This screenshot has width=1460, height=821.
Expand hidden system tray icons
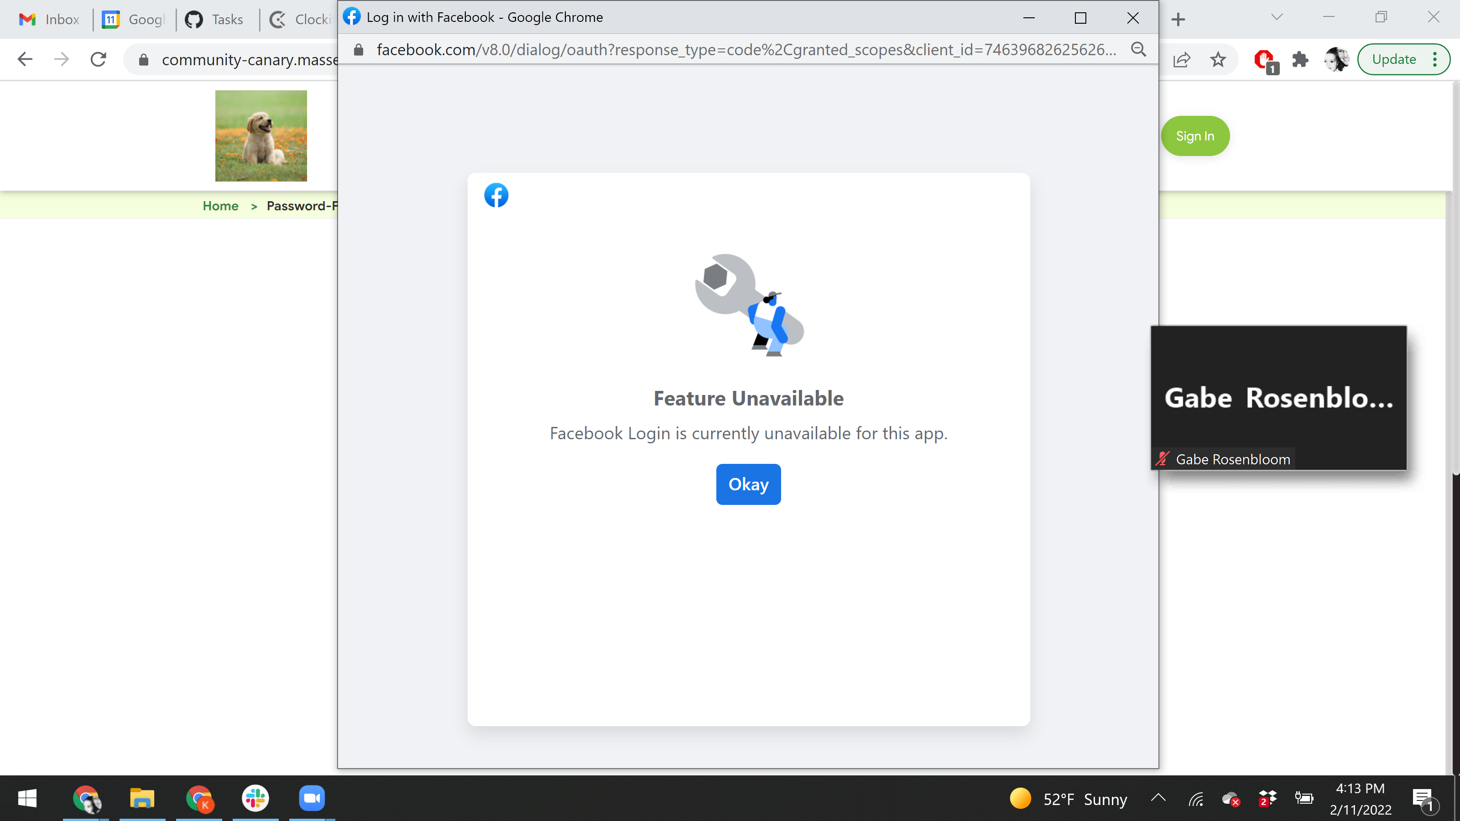1158,799
